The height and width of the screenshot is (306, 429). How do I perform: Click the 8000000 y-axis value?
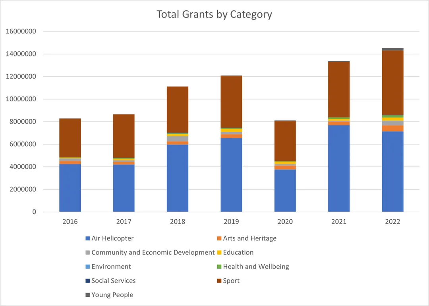(23, 122)
